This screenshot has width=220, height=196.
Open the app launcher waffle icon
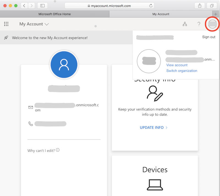(x=6, y=24)
